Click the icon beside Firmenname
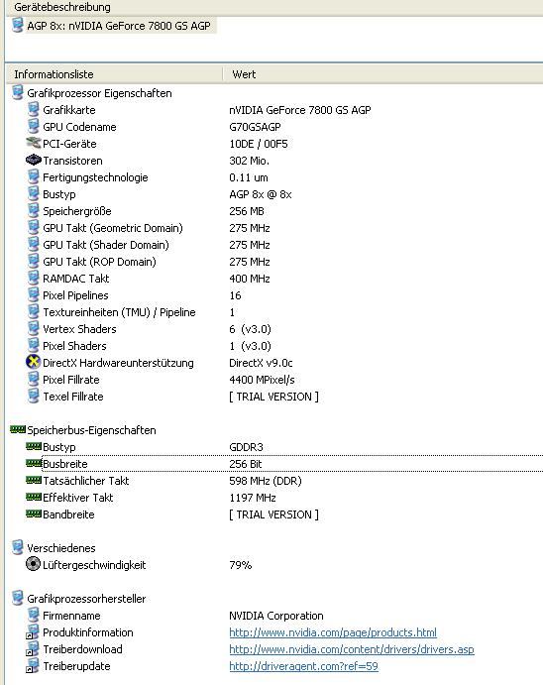The image size is (543, 685). coord(33,615)
